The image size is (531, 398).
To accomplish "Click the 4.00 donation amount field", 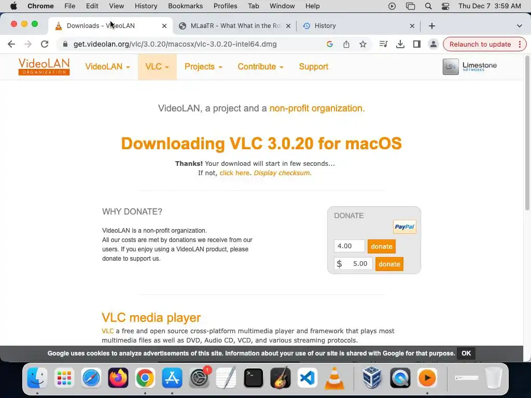I will pyautogui.click(x=349, y=246).
